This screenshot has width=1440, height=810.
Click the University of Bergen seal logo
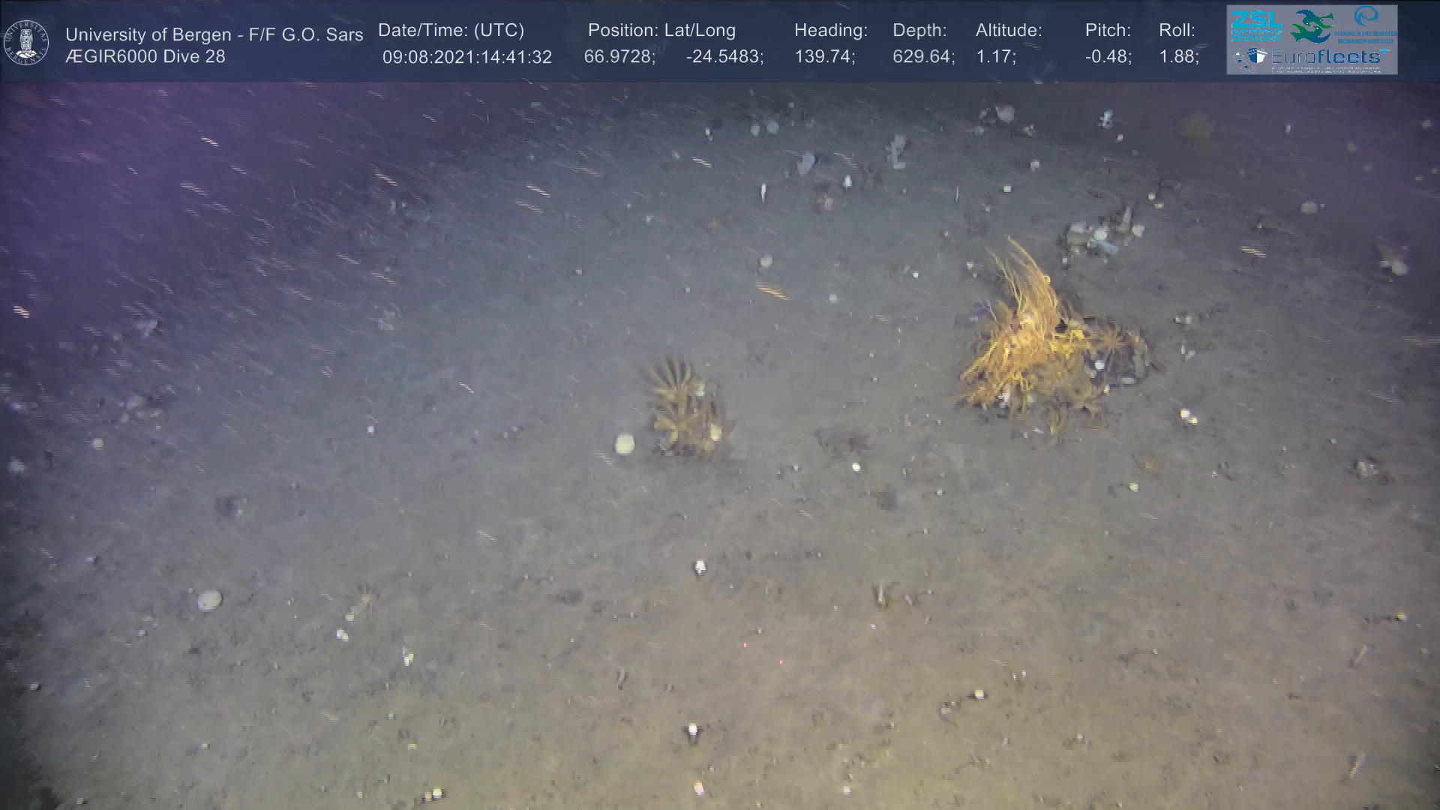pyautogui.click(x=26, y=42)
